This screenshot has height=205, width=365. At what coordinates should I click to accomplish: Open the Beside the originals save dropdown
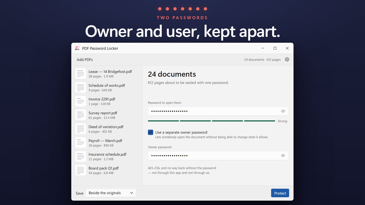pos(111,193)
